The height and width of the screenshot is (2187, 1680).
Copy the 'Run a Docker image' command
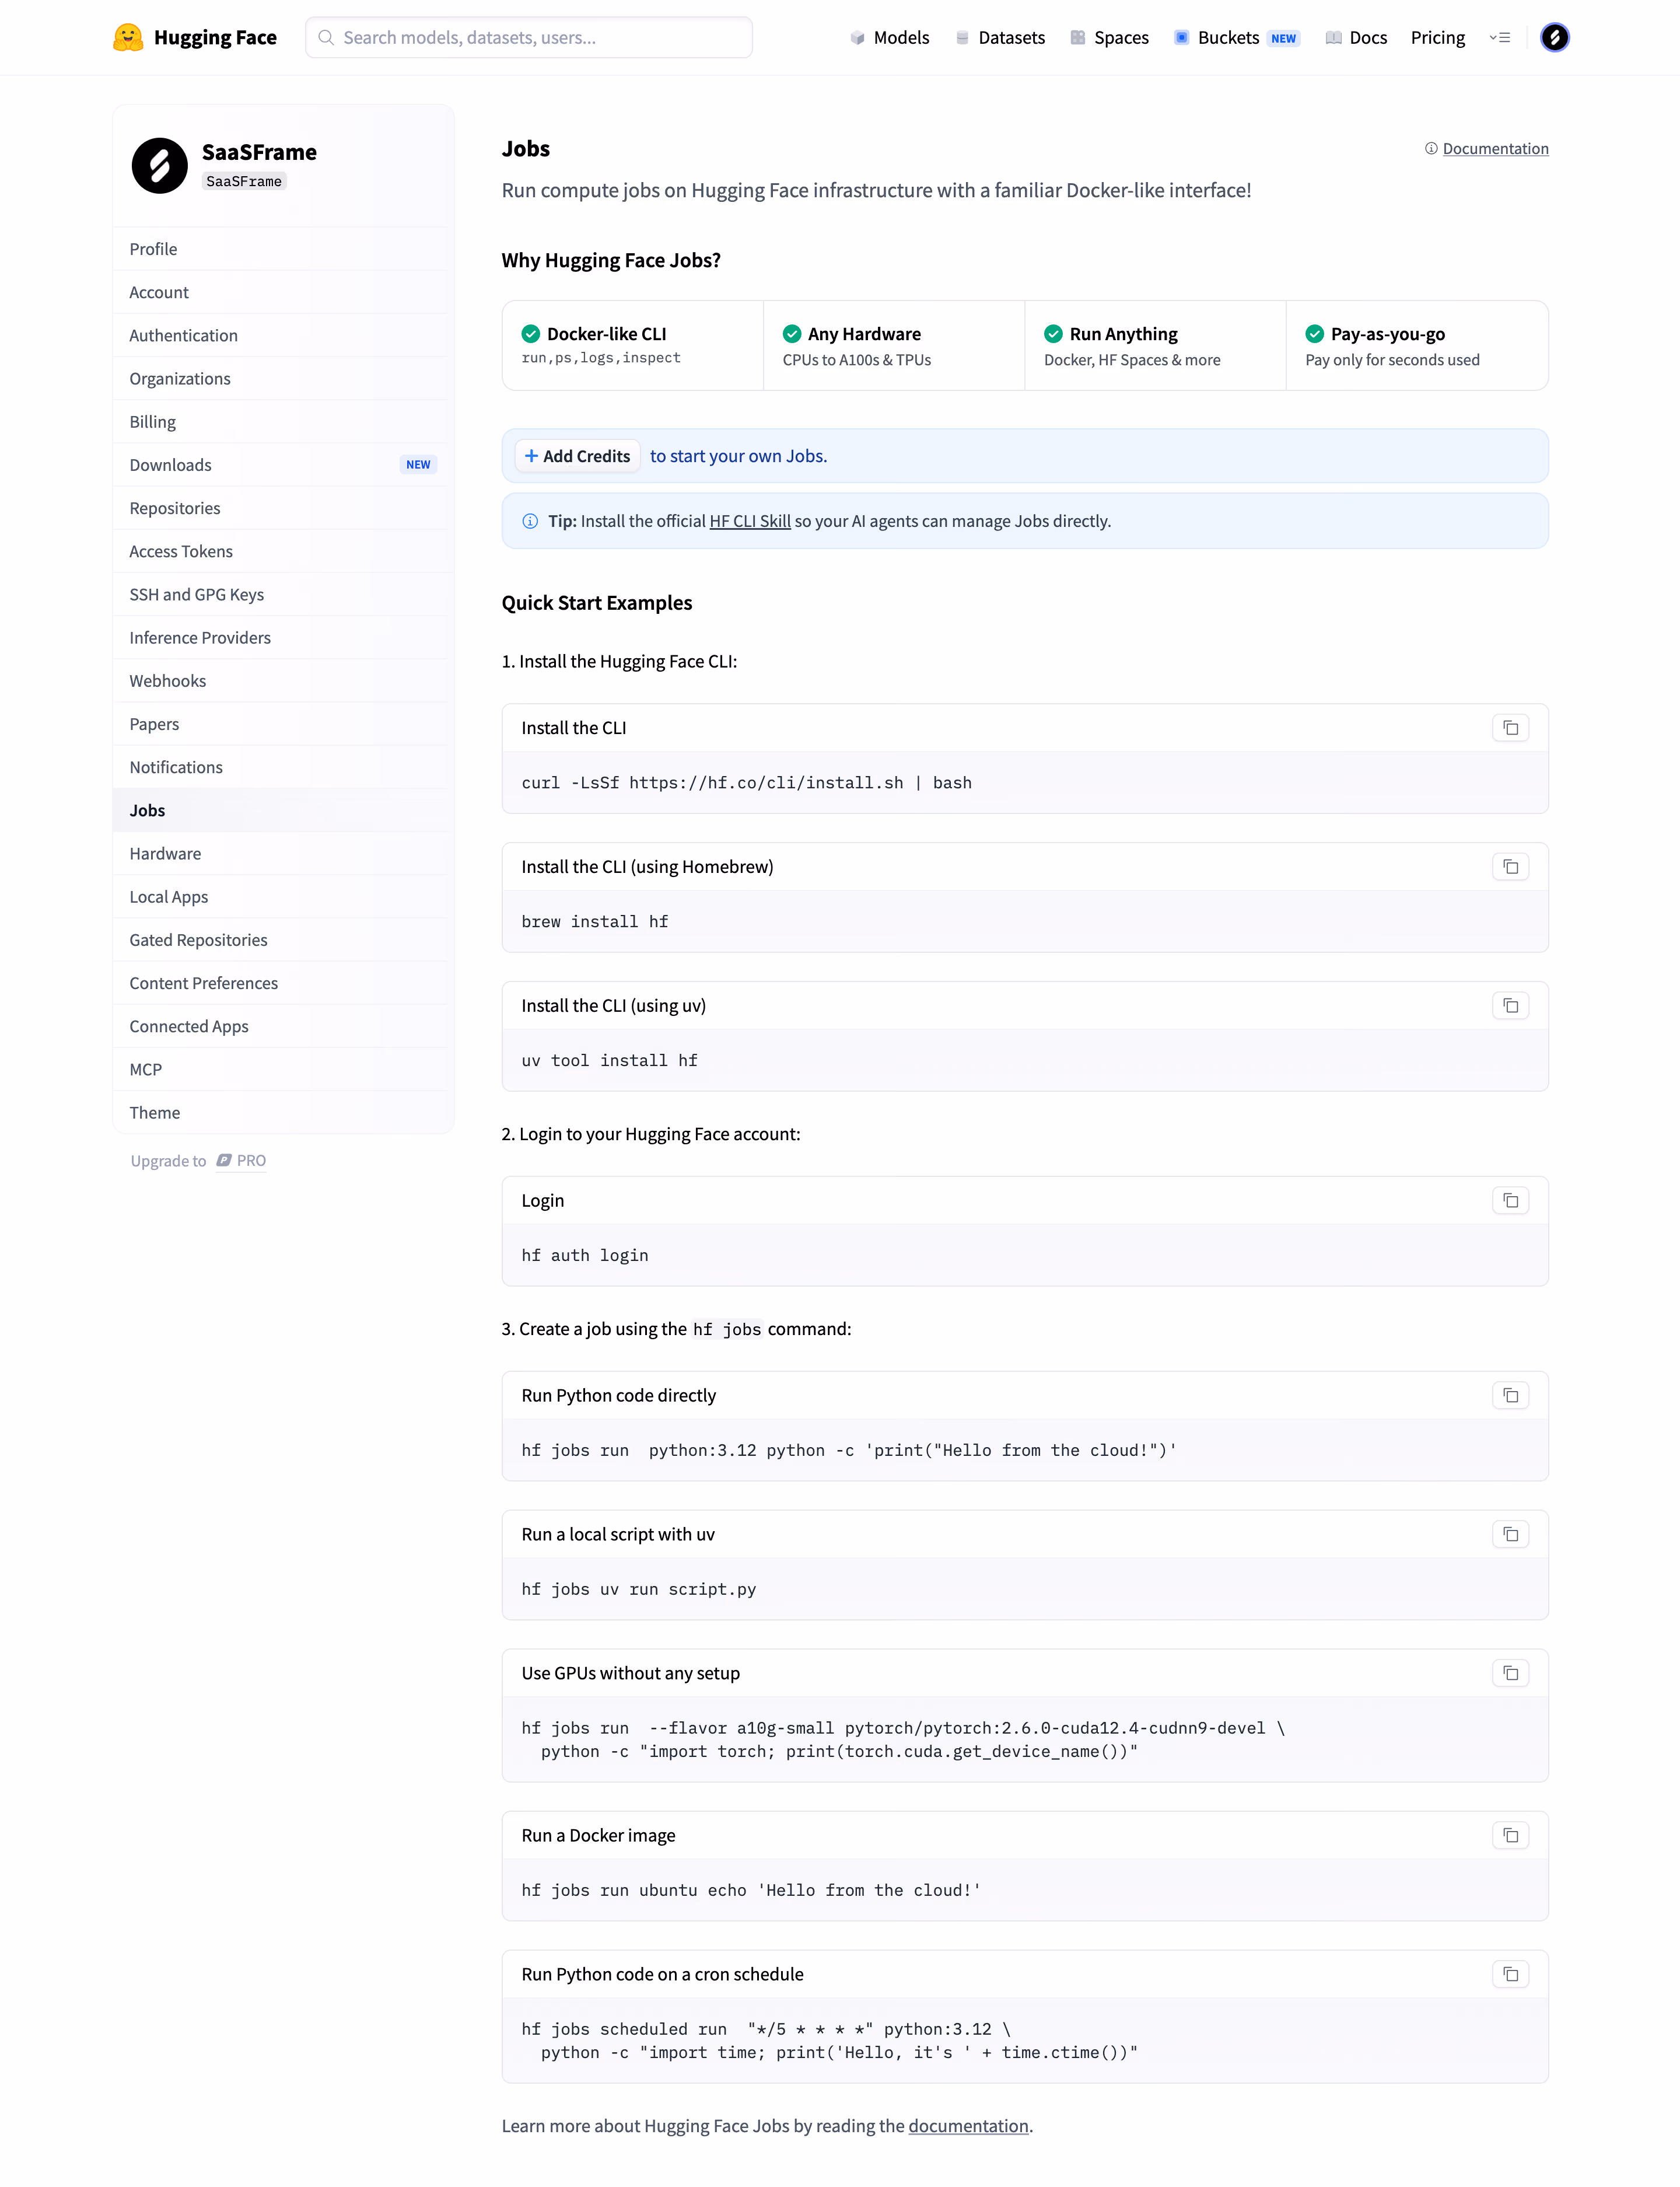coord(1510,1836)
